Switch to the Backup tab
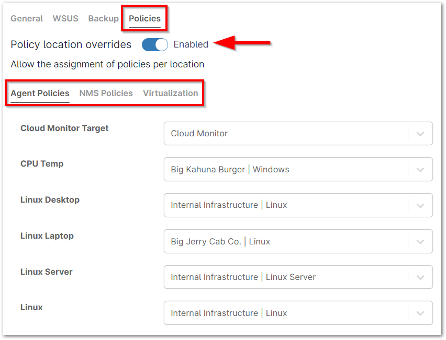446x340 pixels. click(103, 18)
